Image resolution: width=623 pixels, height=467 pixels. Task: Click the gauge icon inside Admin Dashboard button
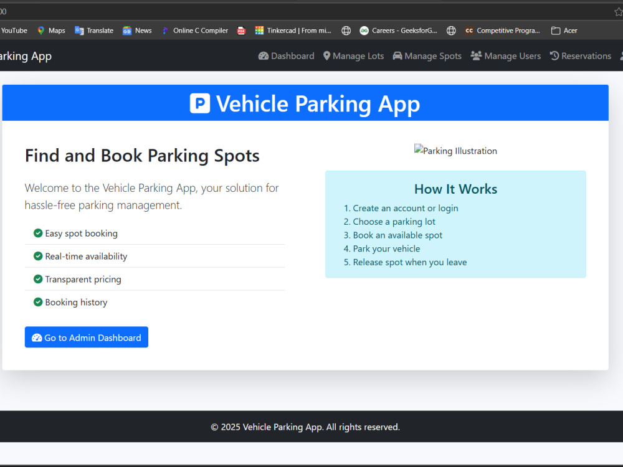tap(37, 337)
